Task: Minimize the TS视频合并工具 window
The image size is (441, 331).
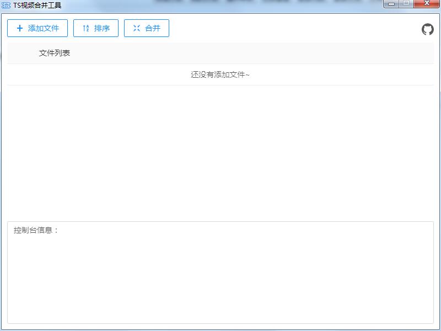Action: pyautogui.click(x=391, y=4)
